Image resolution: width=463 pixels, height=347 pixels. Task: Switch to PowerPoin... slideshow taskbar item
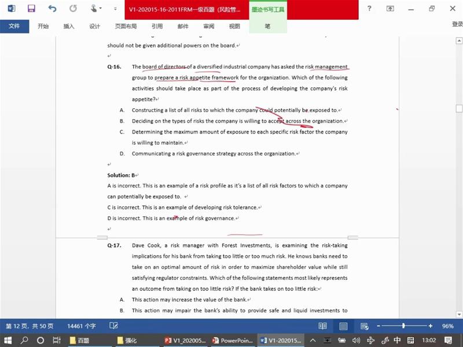233,341
